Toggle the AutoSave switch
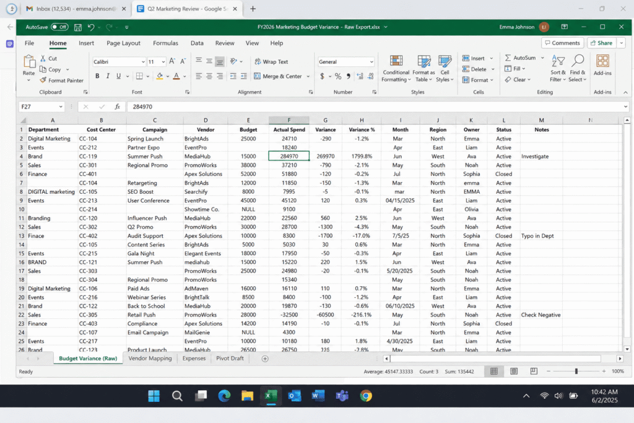Screen dimensions: 634x423 coord(59,27)
